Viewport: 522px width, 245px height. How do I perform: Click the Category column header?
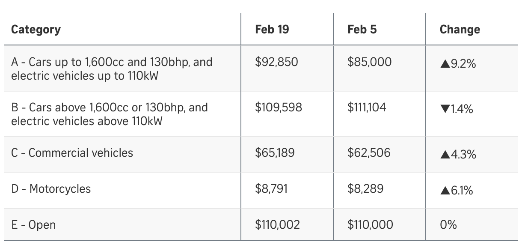pyautogui.click(x=36, y=30)
